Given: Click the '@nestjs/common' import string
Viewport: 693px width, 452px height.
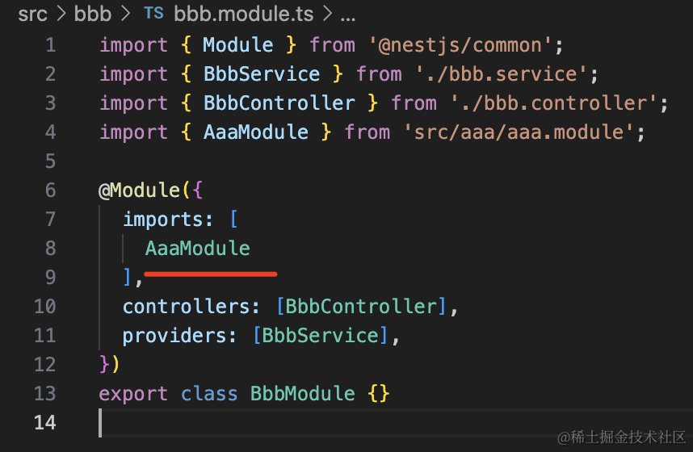Looking at the screenshot, I should [460, 45].
